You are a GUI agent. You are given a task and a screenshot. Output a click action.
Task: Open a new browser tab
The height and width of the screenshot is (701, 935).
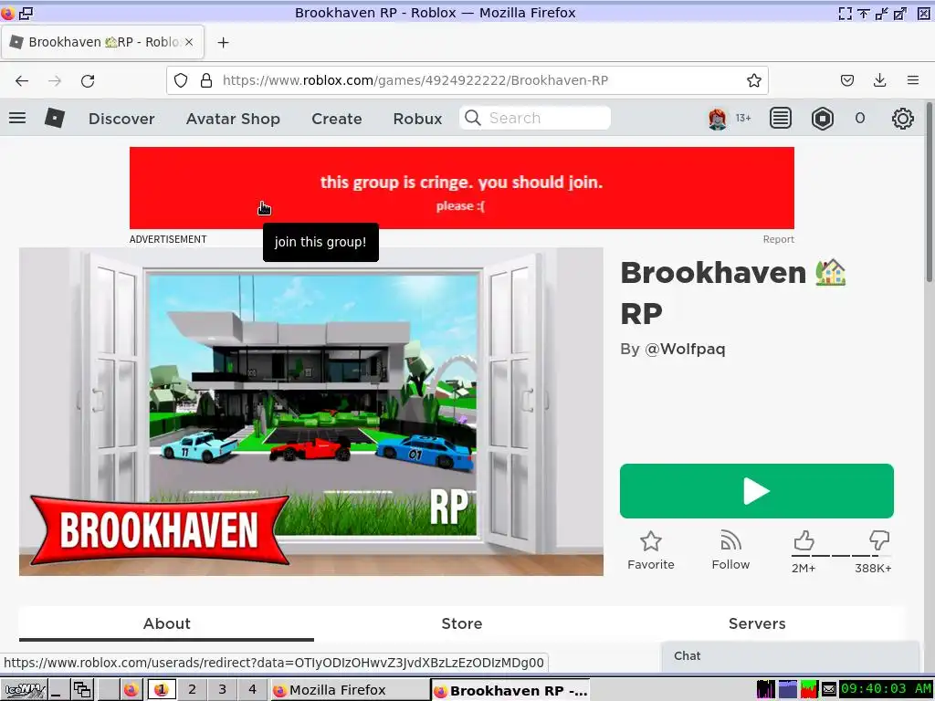223,42
